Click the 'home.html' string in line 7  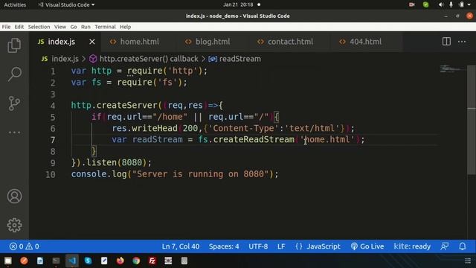327,139
